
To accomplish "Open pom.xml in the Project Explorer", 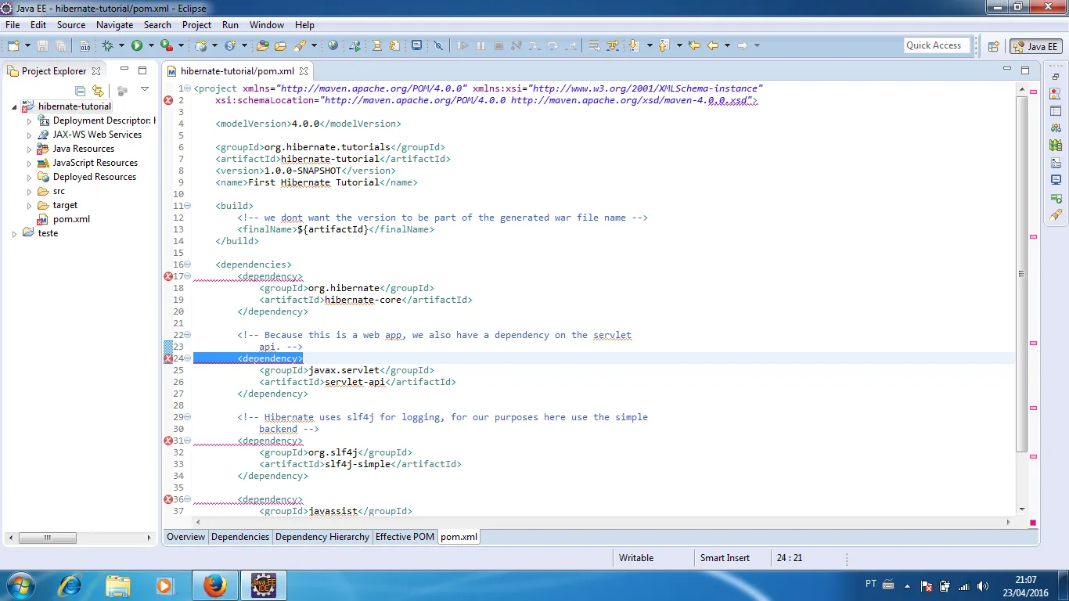I will [x=71, y=219].
